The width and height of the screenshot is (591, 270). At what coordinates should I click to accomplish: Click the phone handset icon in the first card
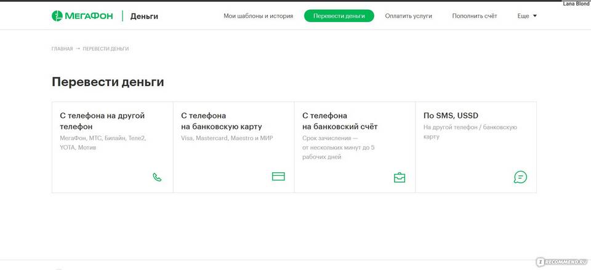157,177
